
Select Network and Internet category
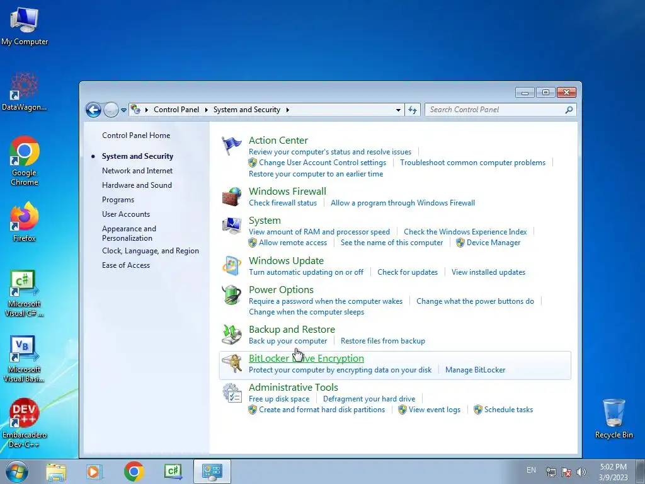(137, 171)
